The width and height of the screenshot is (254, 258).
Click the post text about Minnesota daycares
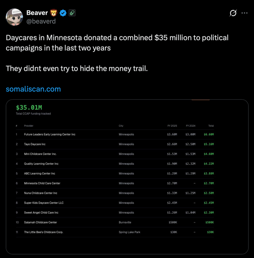(117, 43)
